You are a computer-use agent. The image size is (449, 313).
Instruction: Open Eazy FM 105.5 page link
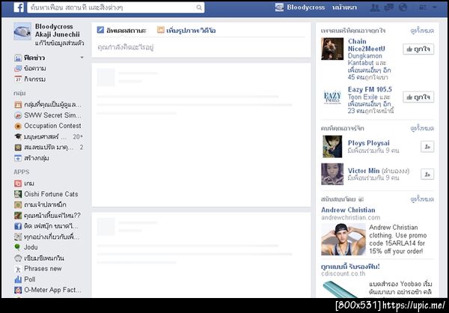click(370, 89)
